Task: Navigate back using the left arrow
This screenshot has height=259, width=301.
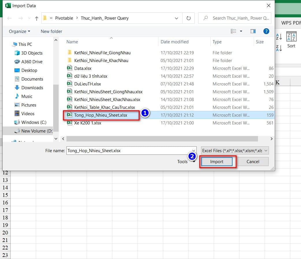Action: 9,18
